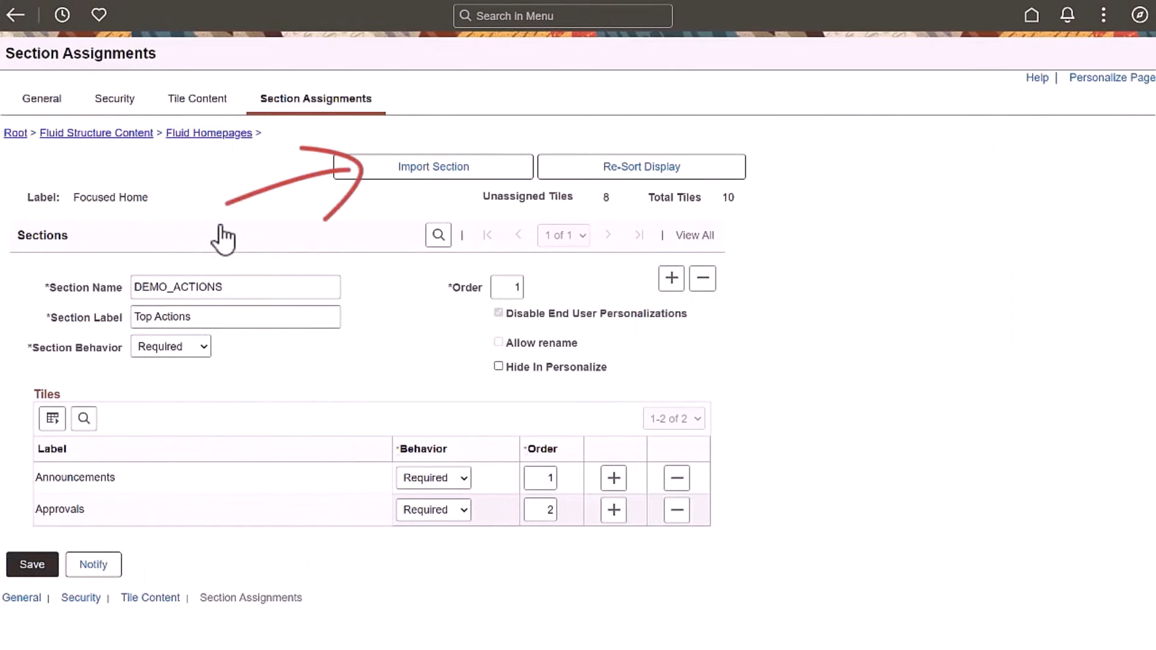Viewport: 1156px width, 650px height.
Task: Open the Favorites heart icon
Action: click(x=99, y=14)
